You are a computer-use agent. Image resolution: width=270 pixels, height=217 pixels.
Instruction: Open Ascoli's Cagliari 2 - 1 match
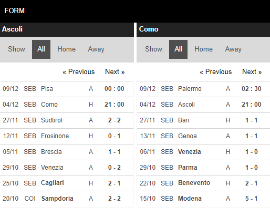point(67,183)
